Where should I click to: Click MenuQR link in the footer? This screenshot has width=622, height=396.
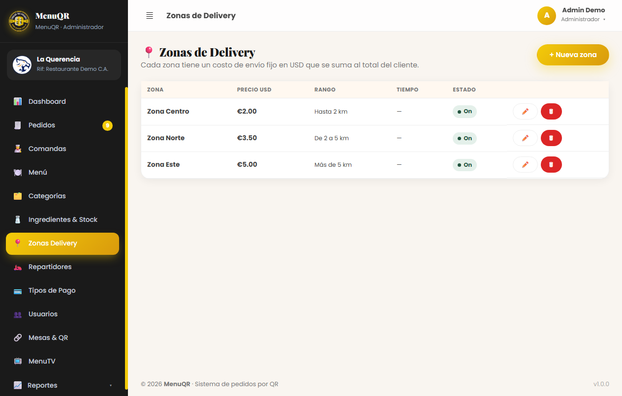(177, 384)
